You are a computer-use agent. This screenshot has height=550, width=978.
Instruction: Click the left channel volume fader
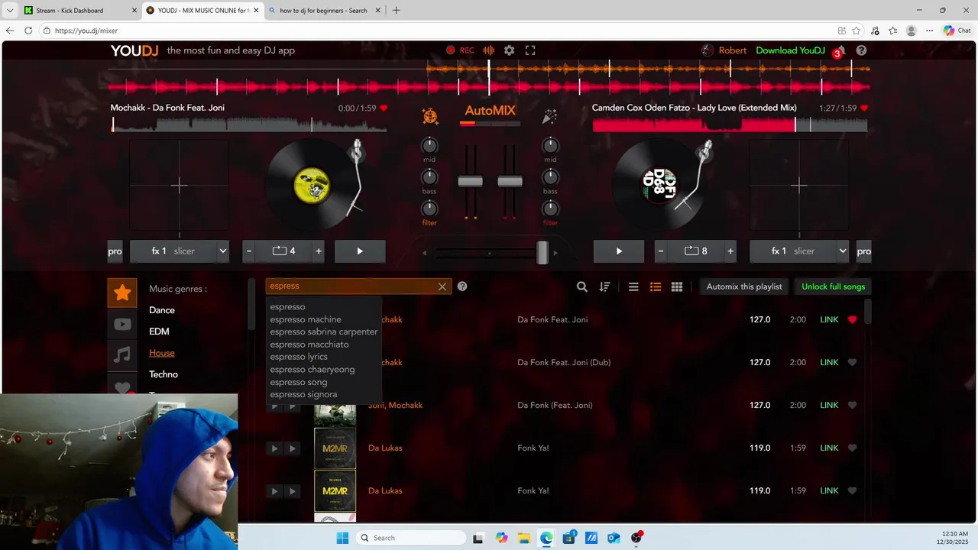pyautogui.click(x=470, y=181)
